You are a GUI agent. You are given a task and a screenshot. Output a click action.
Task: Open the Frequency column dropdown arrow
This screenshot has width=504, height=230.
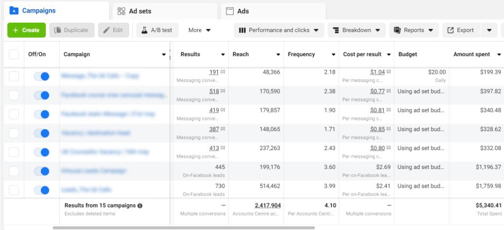(333, 55)
